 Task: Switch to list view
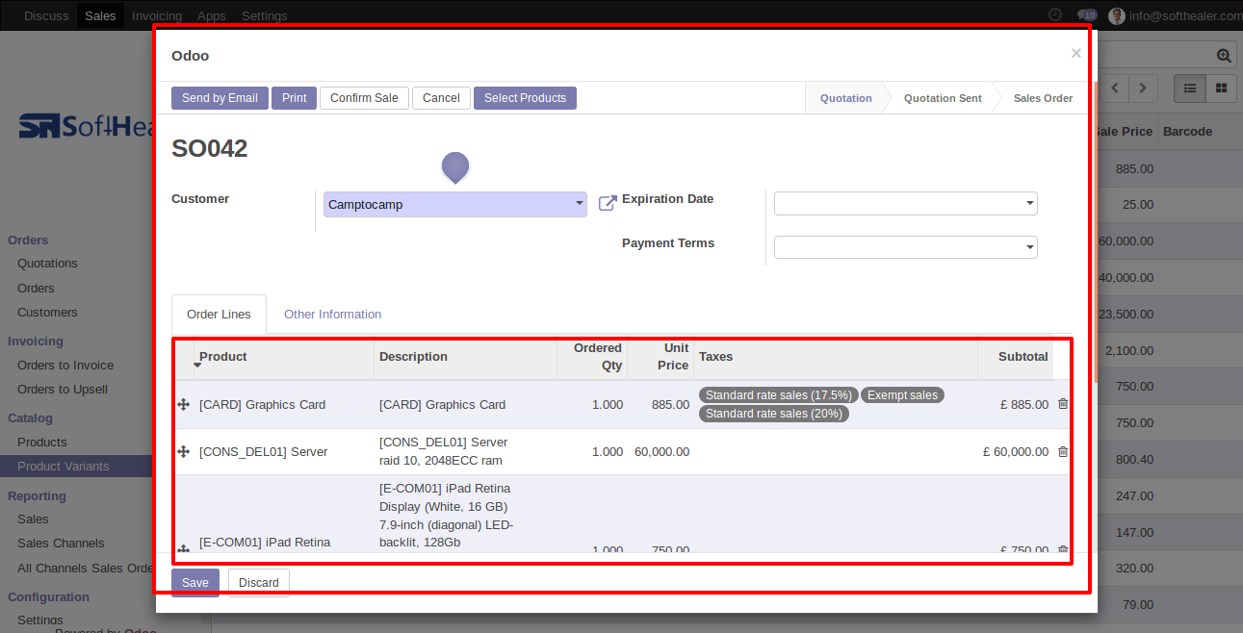coord(1190,88)
